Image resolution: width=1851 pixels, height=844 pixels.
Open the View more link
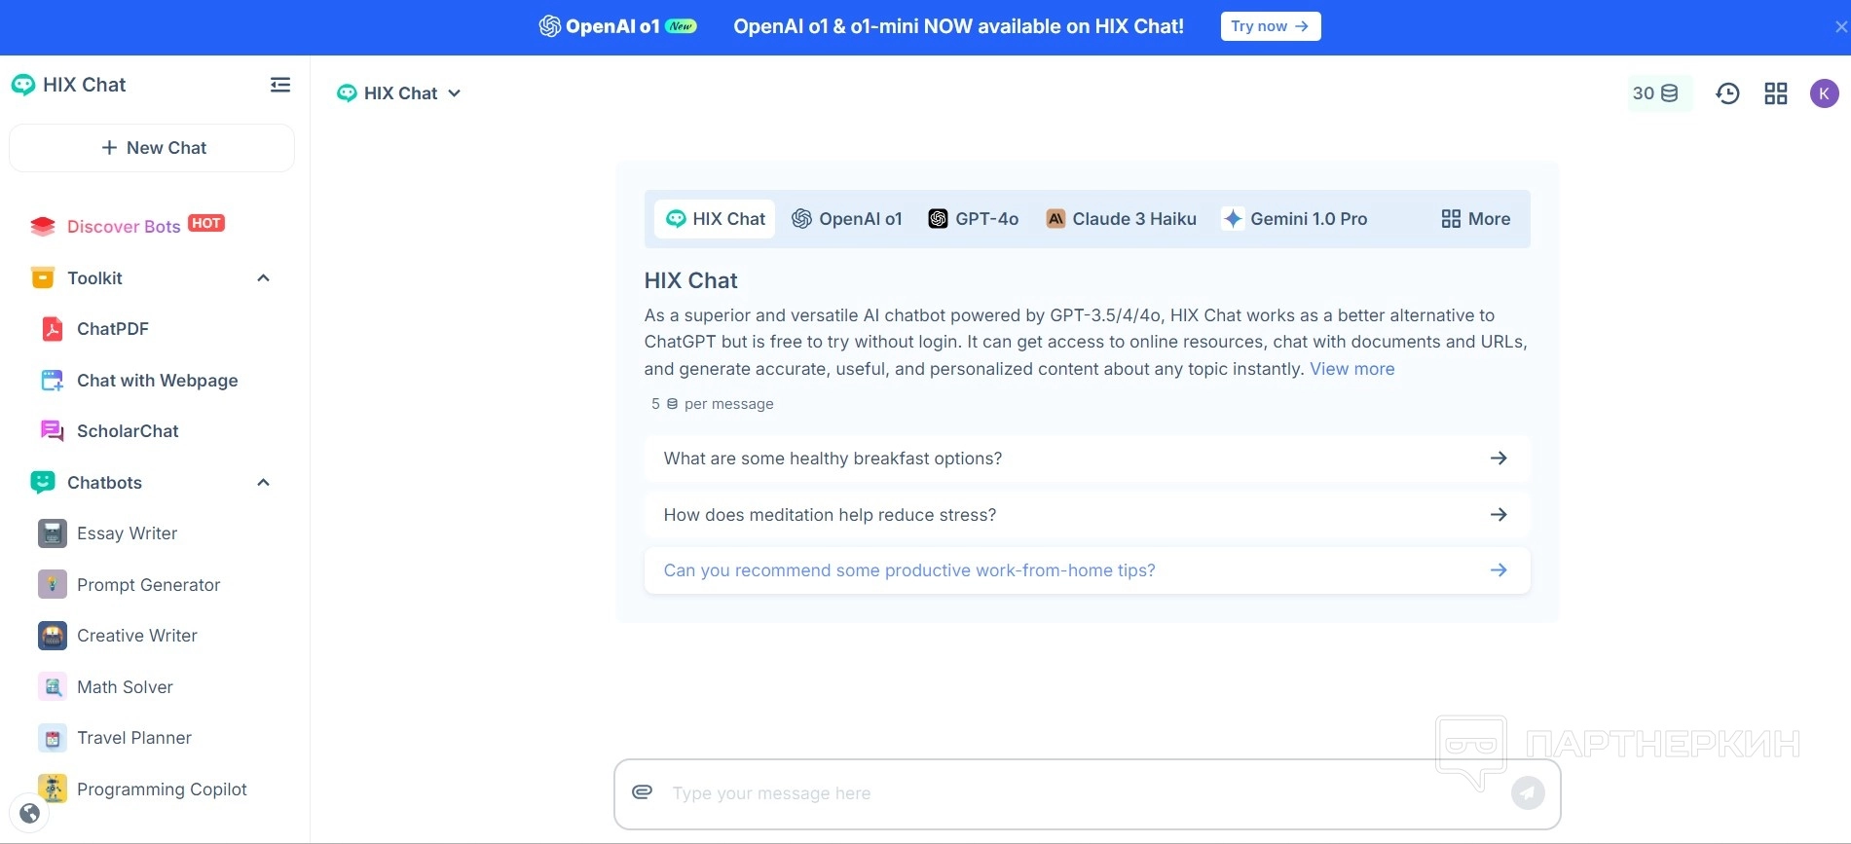point(1352,369)
